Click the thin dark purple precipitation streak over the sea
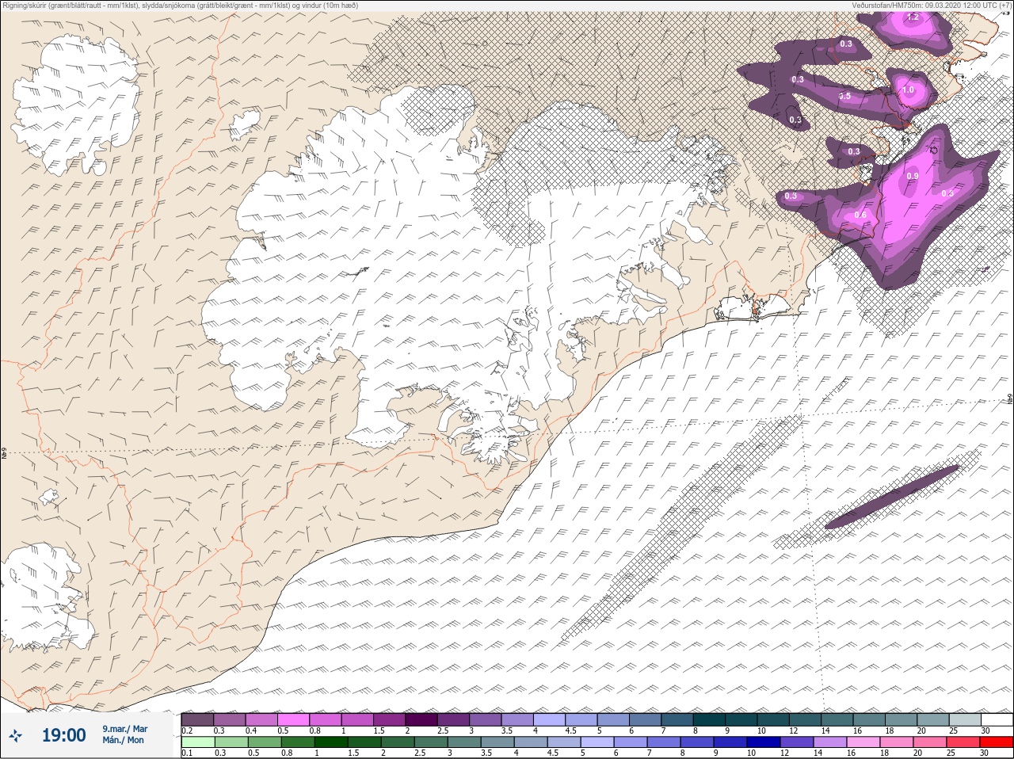This screenshot has width=1014, height=759. click(892, 497)
